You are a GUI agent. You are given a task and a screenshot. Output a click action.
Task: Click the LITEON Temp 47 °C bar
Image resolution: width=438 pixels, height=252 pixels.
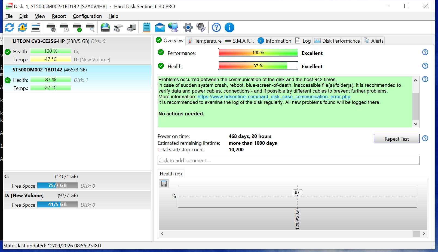click(x=51, y=59)
